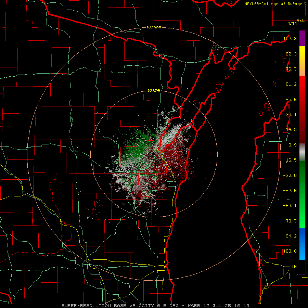Click the 107.8 legend value
This screenshot has width=308, height=308.
(290, 38)
